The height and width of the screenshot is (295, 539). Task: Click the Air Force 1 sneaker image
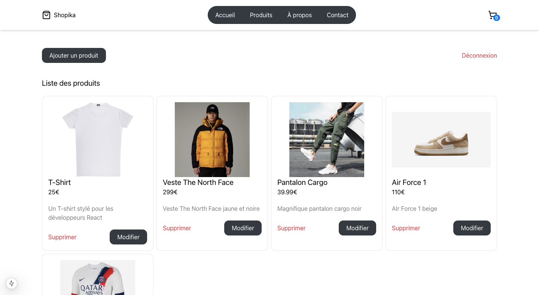pos(441,140)
